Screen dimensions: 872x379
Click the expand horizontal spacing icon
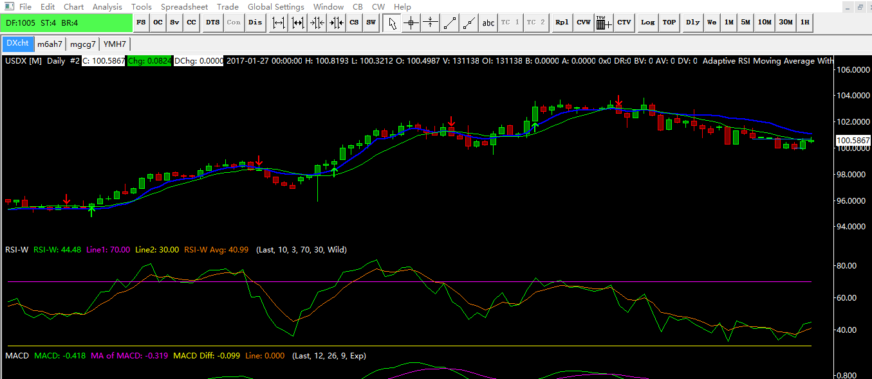[x=278, y=22]
